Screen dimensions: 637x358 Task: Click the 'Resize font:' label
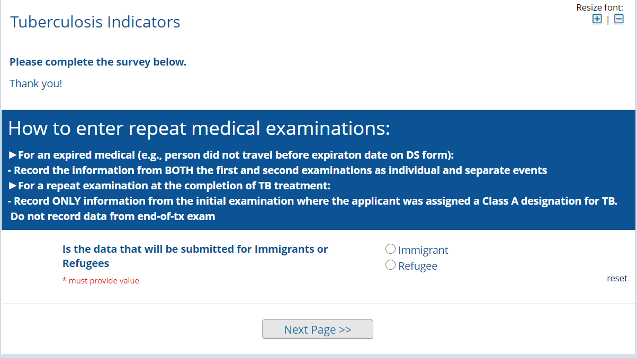coord(599,7)
